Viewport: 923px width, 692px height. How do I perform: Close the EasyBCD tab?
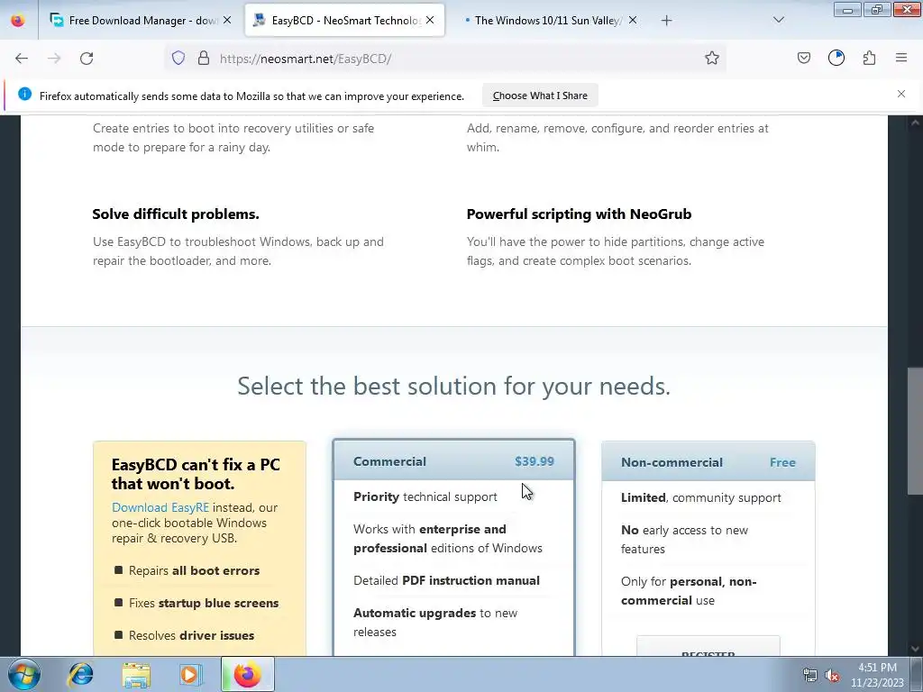[430, 20]
